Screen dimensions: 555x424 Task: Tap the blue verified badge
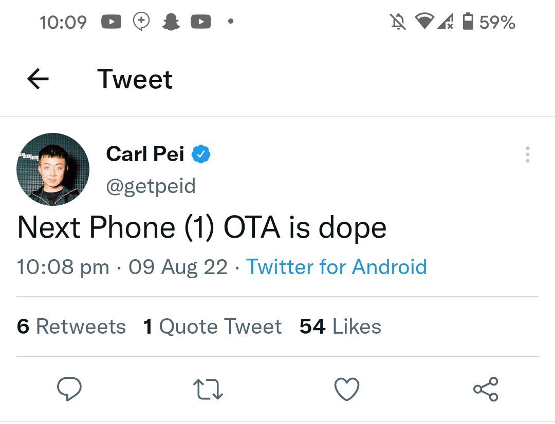pos(200,154)
